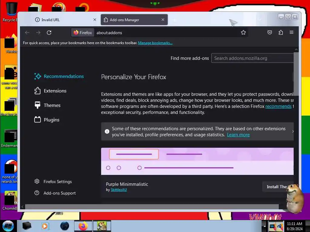Click the Firefox identity badge in address bar

(x=83, y=33)
